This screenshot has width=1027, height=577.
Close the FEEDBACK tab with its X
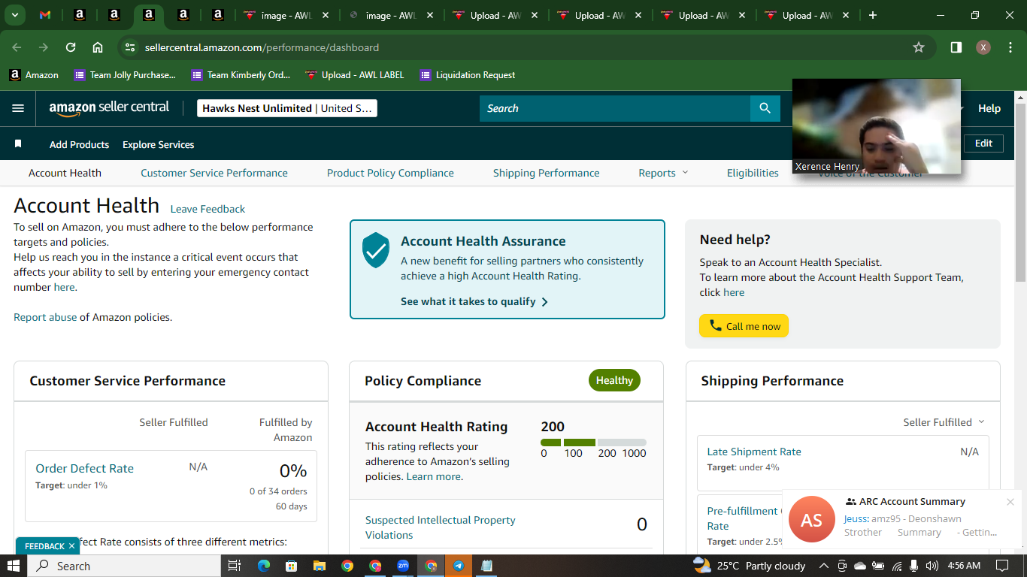(71, 546)
